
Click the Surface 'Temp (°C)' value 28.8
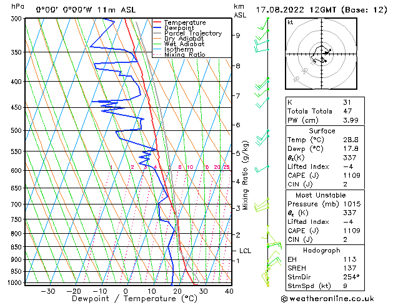pos(351,140)
